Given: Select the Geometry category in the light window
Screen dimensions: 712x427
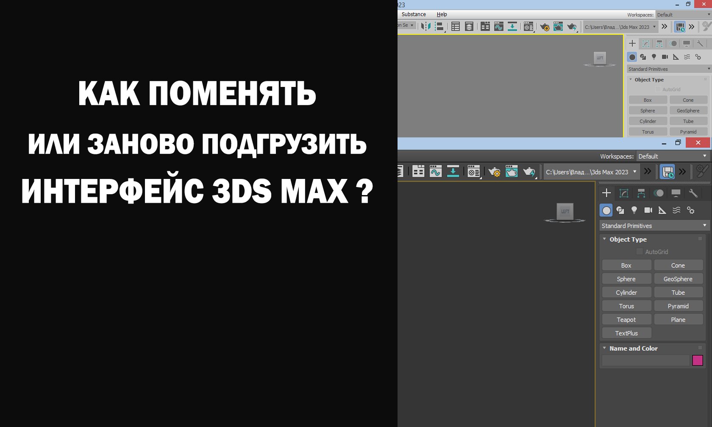Looking at the screenshot, I should (632, 57).
